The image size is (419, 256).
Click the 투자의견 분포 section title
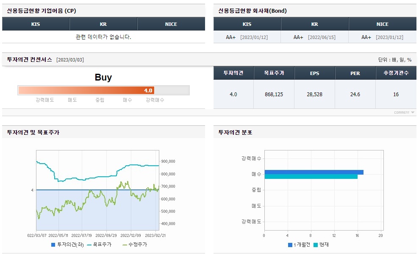click(235, 132)
